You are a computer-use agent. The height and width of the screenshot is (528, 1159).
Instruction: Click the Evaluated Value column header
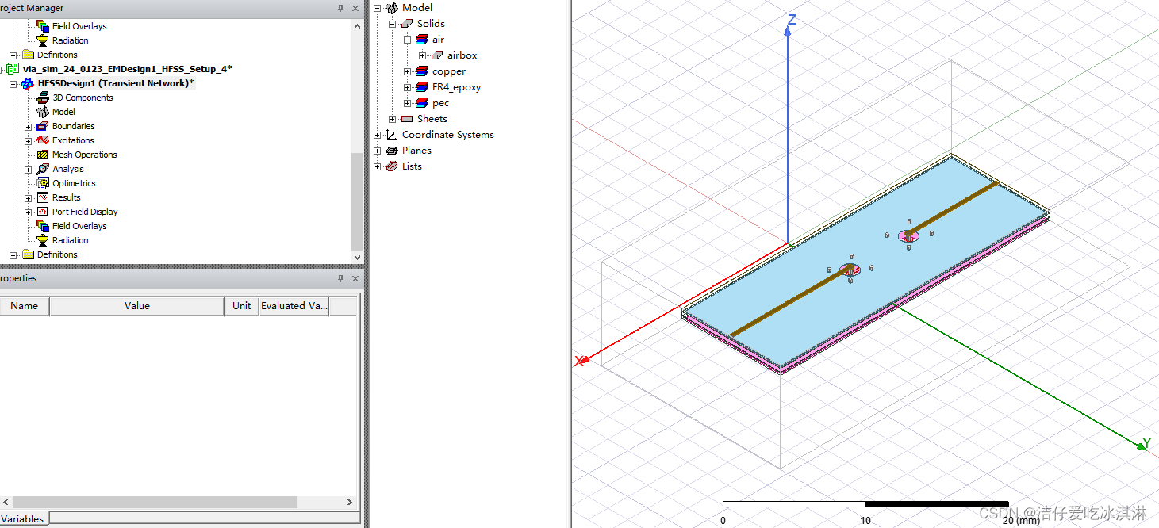pos(294,306)
